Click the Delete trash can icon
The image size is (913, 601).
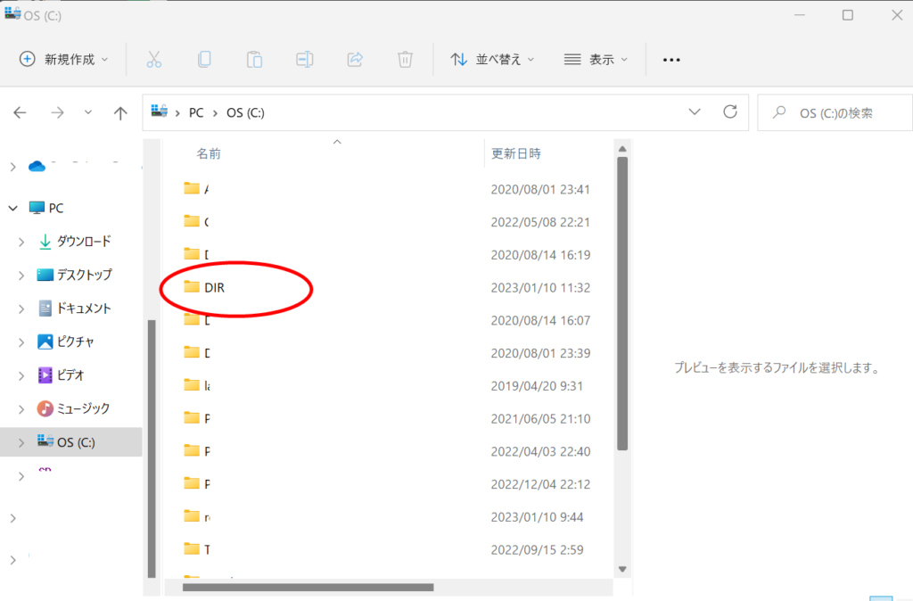[405, 60]
